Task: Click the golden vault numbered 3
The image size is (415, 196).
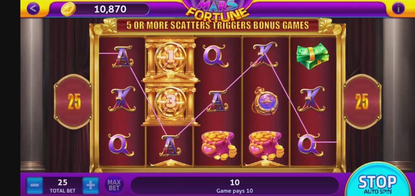Action: 171,104
